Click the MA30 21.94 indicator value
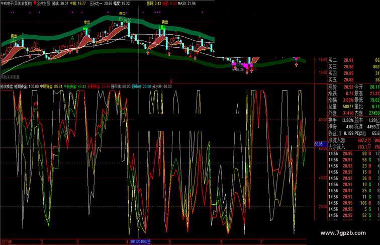Viewport: 380px width, 245px height. 186,4
